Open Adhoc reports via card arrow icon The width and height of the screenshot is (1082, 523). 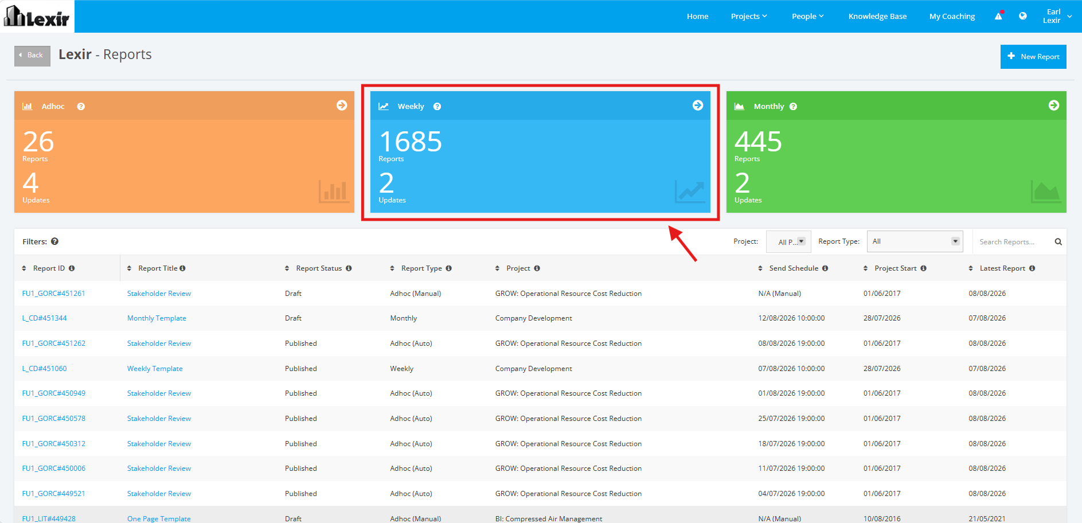342,106
